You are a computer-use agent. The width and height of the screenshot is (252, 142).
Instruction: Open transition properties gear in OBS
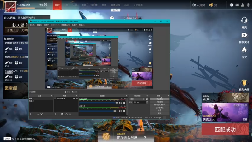point(147,99)
